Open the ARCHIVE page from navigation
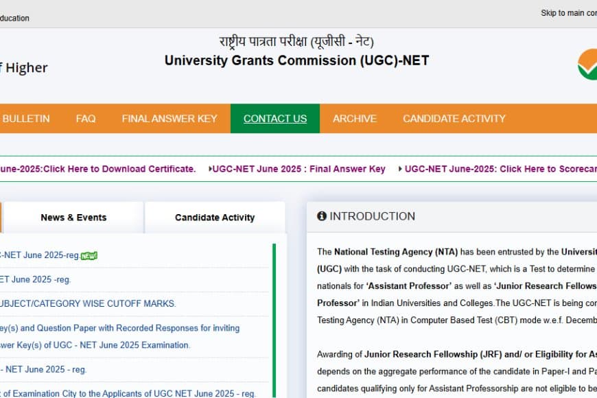This screenshot has width=597, height=398. 355,118
